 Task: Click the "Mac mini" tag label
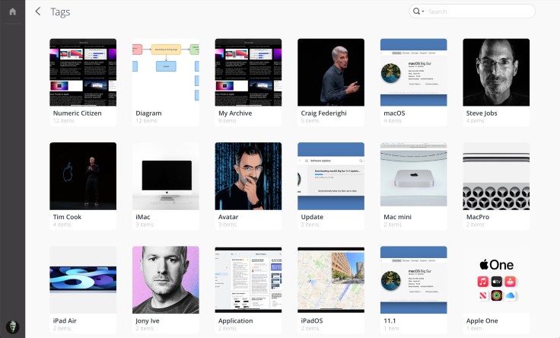click(397, 217)
